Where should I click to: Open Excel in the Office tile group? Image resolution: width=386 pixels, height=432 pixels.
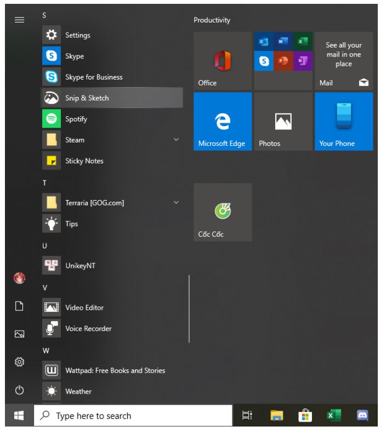(x=303, y=41)
